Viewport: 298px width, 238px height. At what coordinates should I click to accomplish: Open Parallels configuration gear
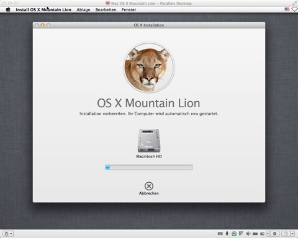tap(274, 234)
